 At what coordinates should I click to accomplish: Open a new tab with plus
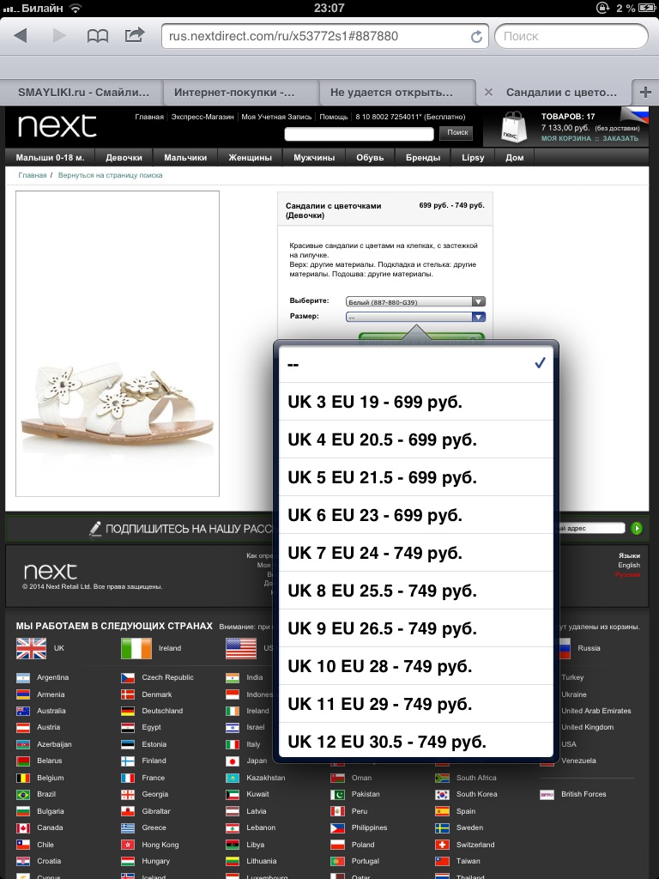point(645,92)
